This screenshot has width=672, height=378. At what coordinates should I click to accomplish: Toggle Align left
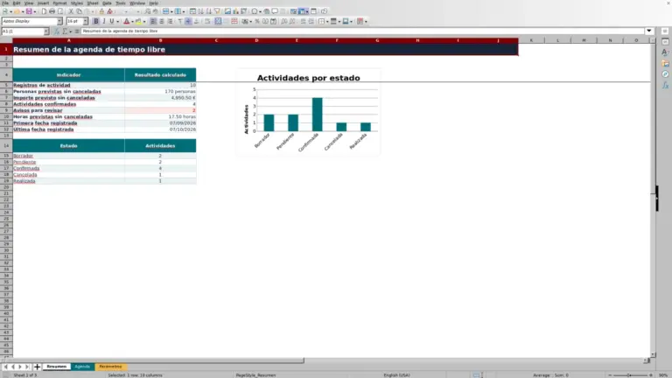153,21
